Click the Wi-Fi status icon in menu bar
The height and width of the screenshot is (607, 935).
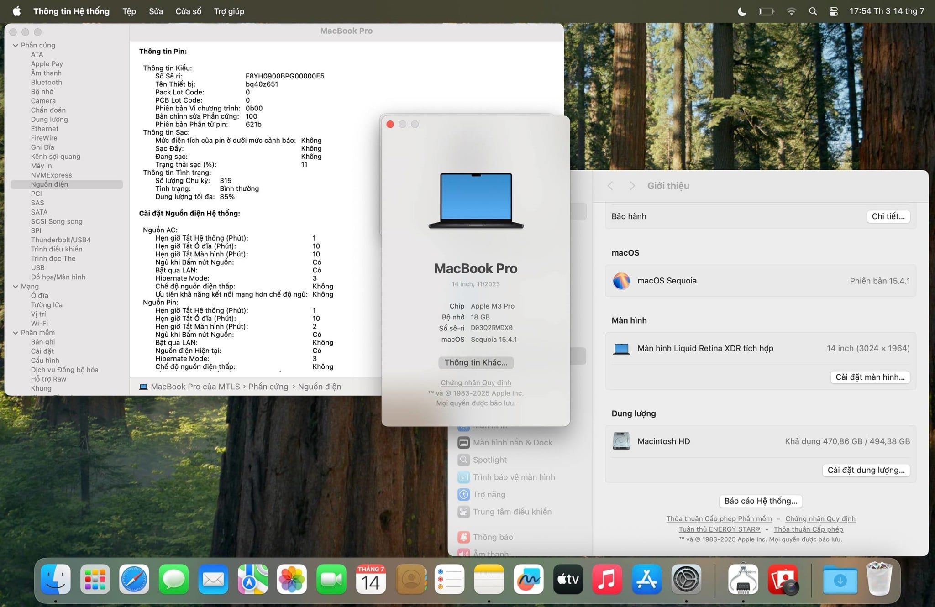(792, 11)
